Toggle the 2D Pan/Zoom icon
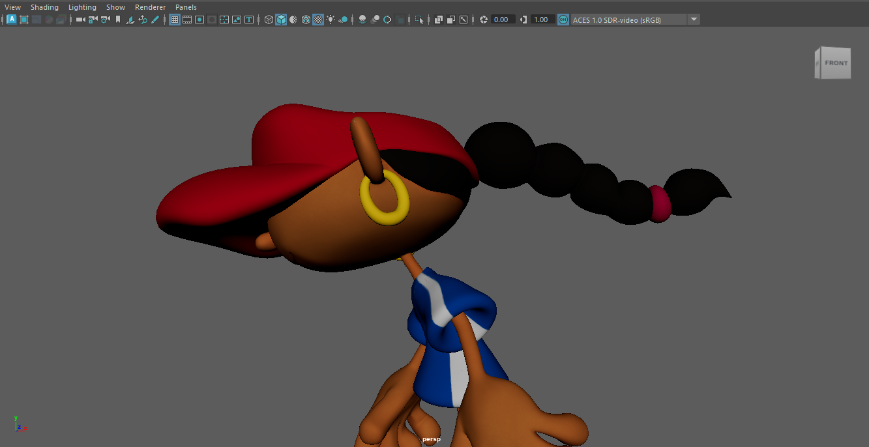 (143, 20)
